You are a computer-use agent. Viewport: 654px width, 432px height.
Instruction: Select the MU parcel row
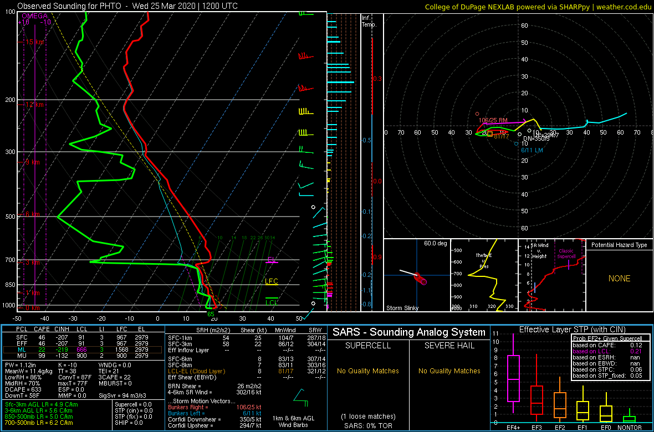pyautogui.click(x=82, y=357)
